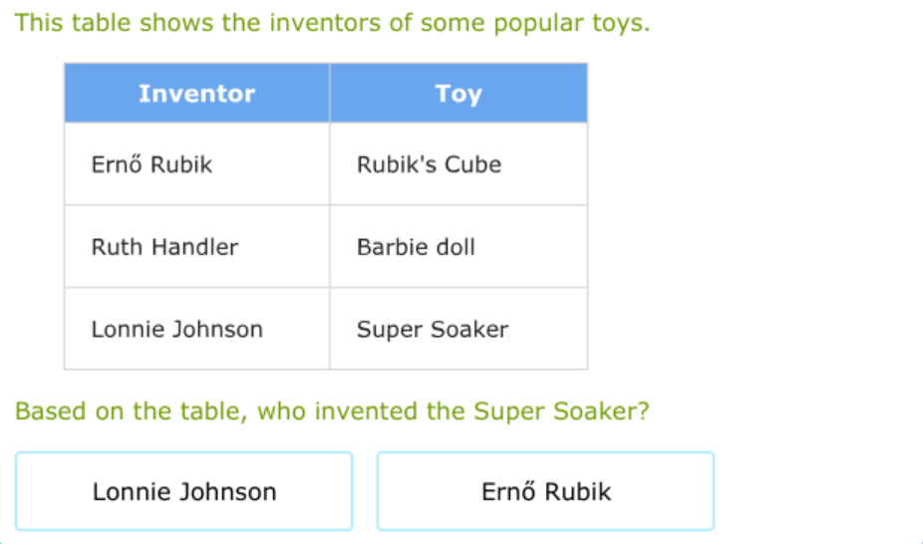Click the intro sentence above the table
This screenshot has width=923, height=544.
[x=332, y=23]
